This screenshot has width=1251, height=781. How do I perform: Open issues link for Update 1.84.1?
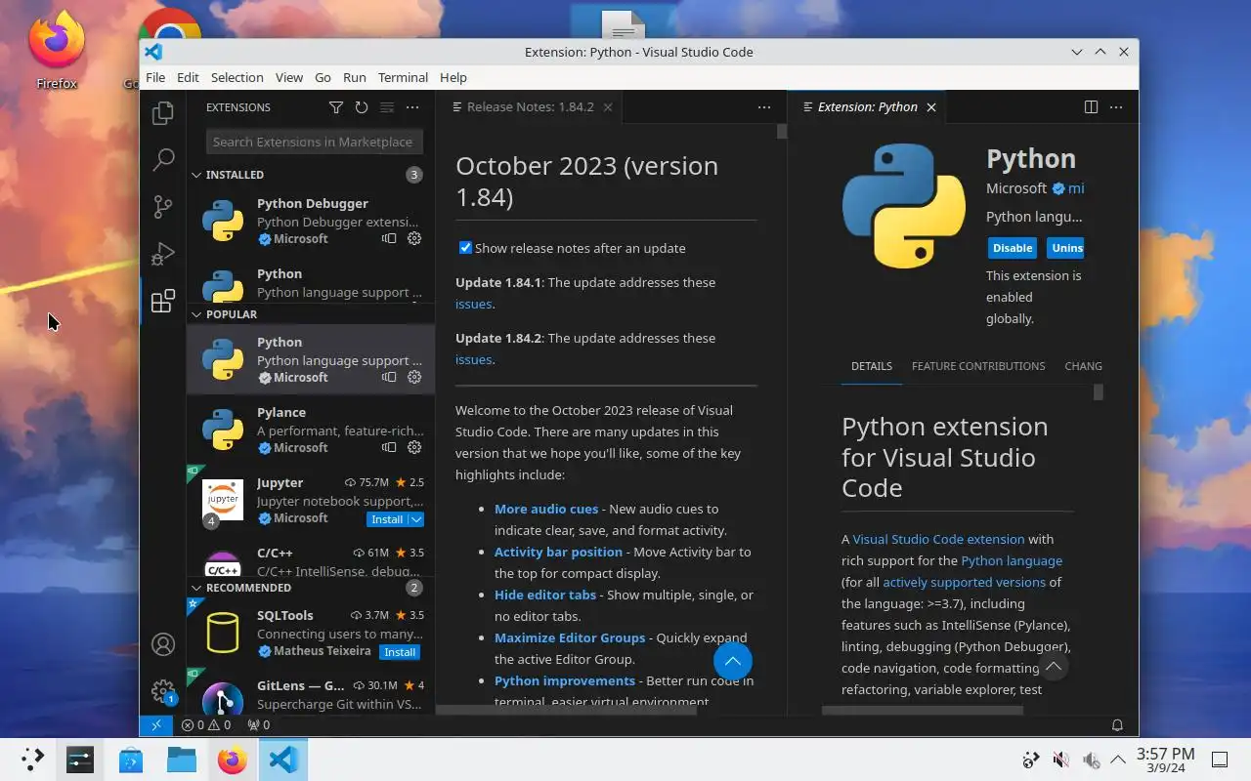pos(473,304)
